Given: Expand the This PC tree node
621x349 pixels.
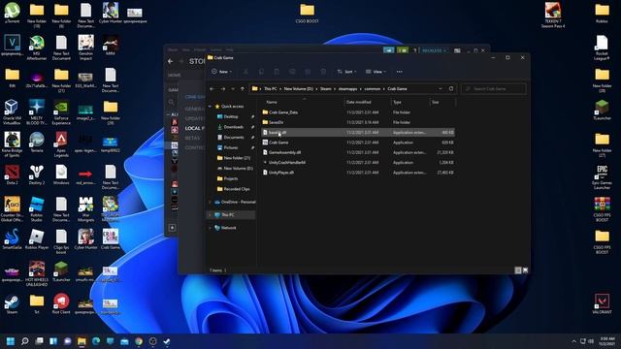Looking at the screenshot, I should point(211,214).
